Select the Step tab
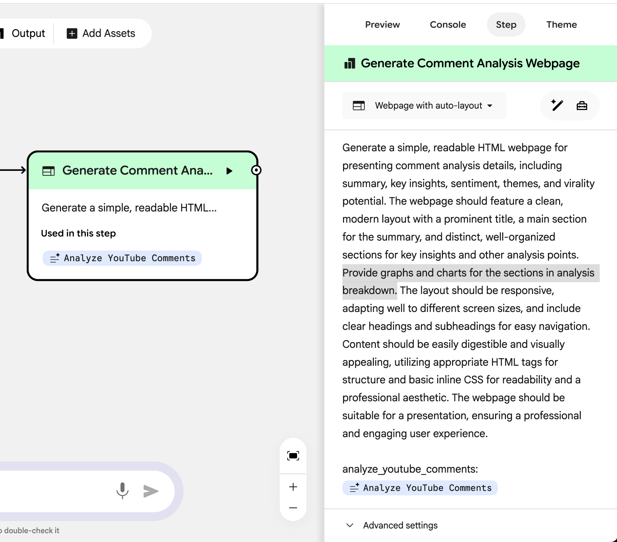 (506, 25)
